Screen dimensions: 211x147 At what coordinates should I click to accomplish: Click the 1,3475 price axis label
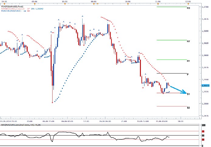[x=205, y=116]
